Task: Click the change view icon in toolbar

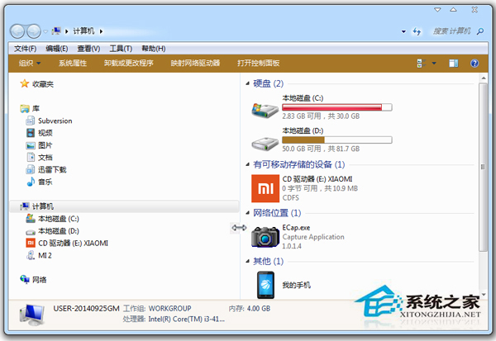Action: [421, 64]
